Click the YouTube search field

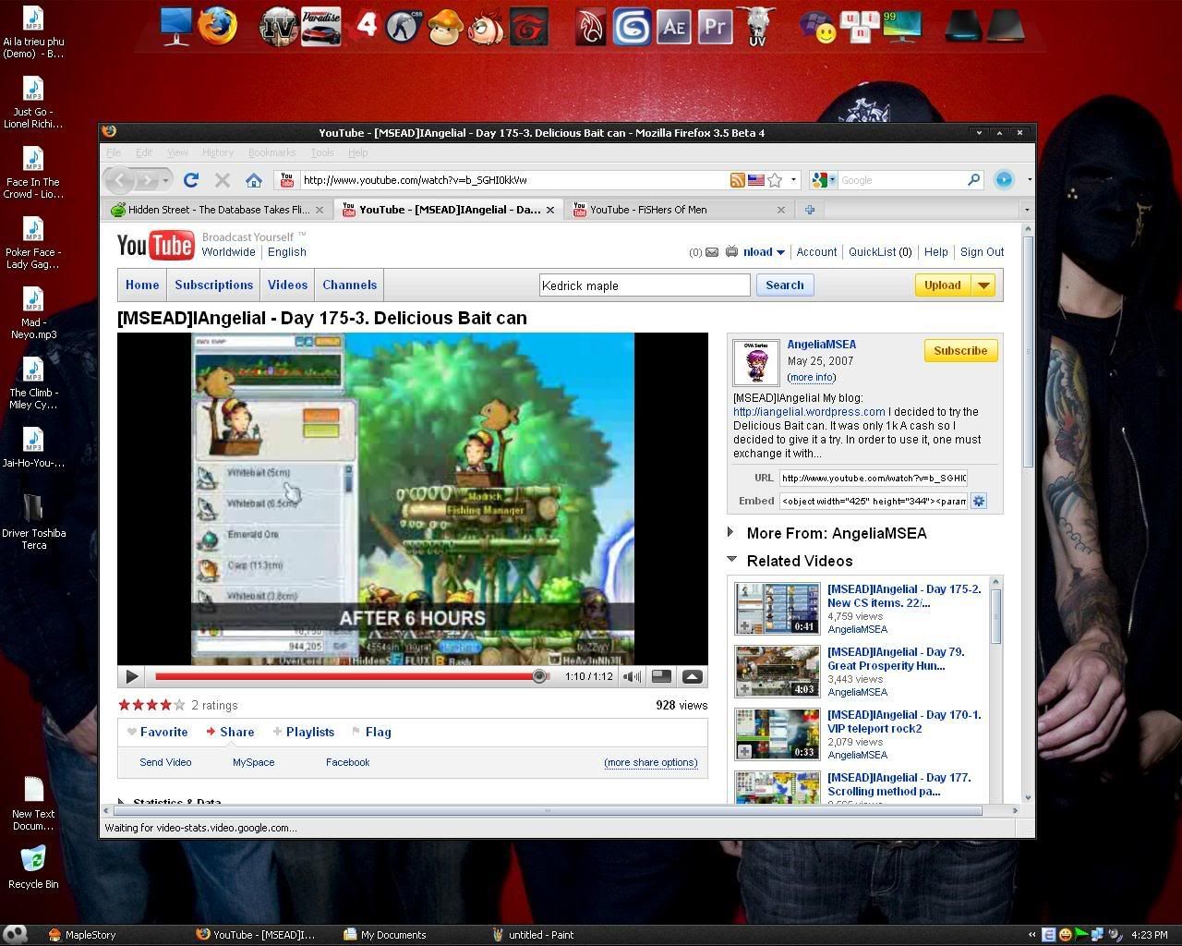pyautogui.click(x=645, y=285)
